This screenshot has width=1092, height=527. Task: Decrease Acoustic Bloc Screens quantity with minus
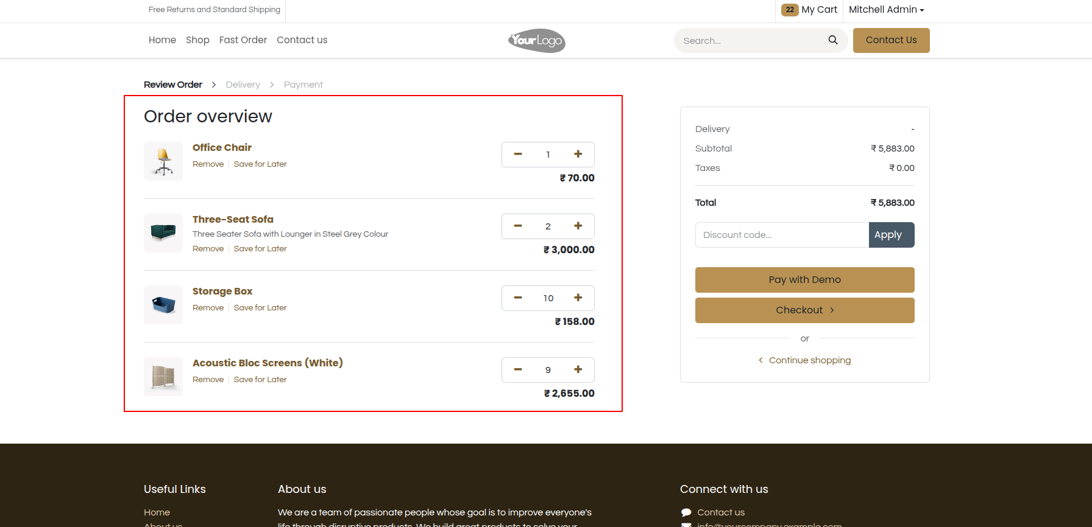coord(518,369)
